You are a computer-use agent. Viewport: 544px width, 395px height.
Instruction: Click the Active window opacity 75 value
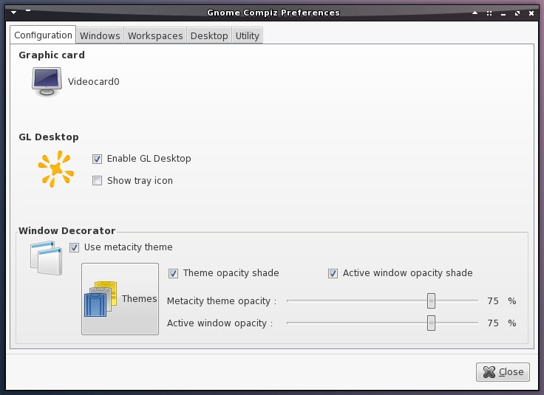(493, 323)
